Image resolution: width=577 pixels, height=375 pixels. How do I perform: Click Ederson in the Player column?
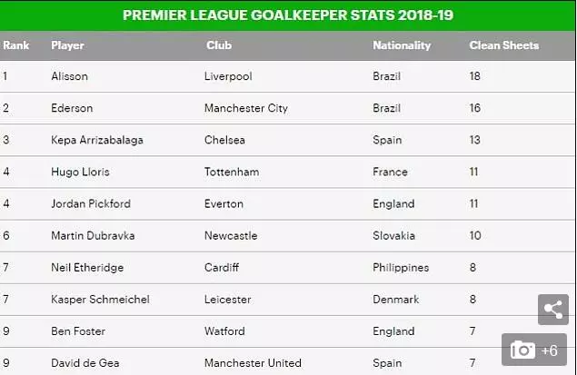pos(72,108)
